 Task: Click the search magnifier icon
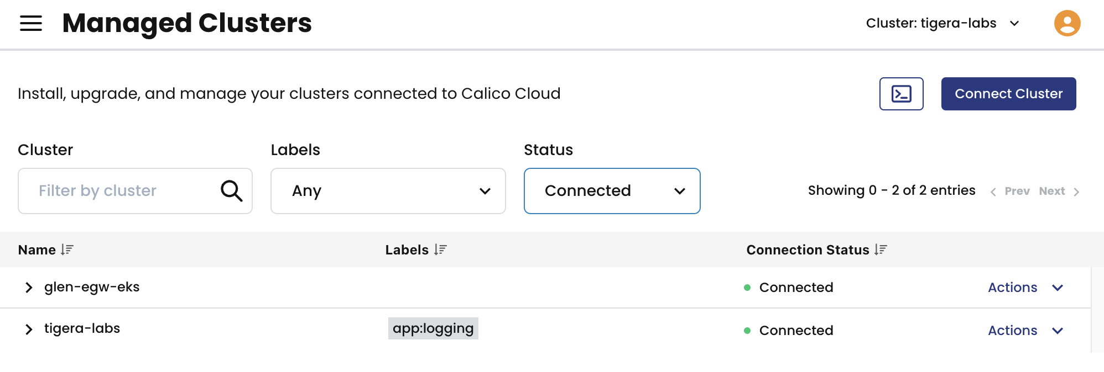pos(231,191)
